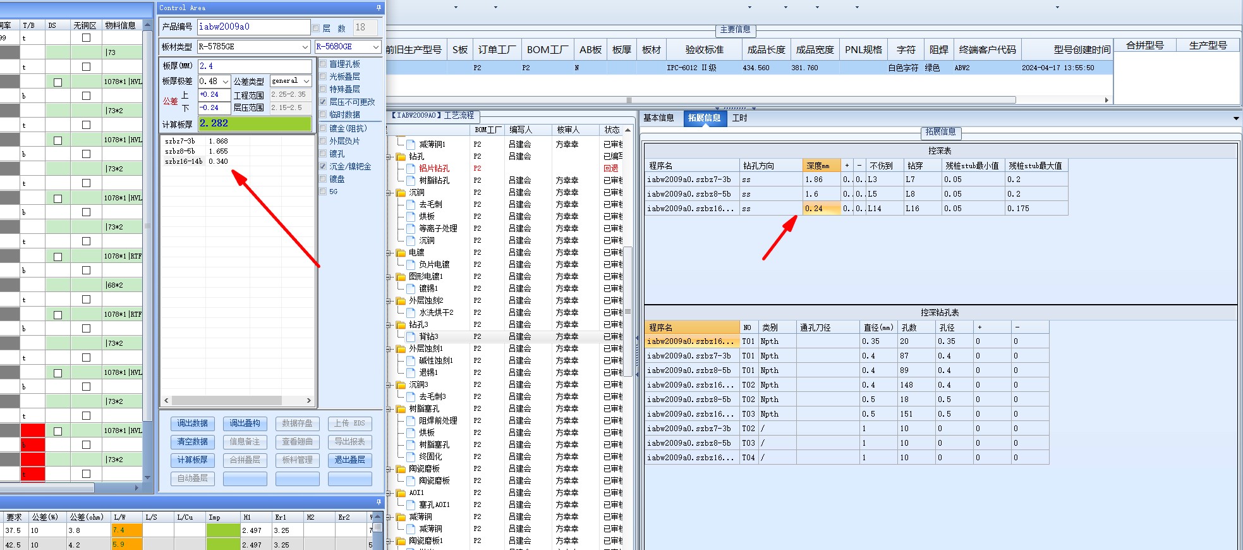Open the 公差类型 general dropdown
Image resolution: width=1243 pixels, height=550 pixels.
(306, 81)
